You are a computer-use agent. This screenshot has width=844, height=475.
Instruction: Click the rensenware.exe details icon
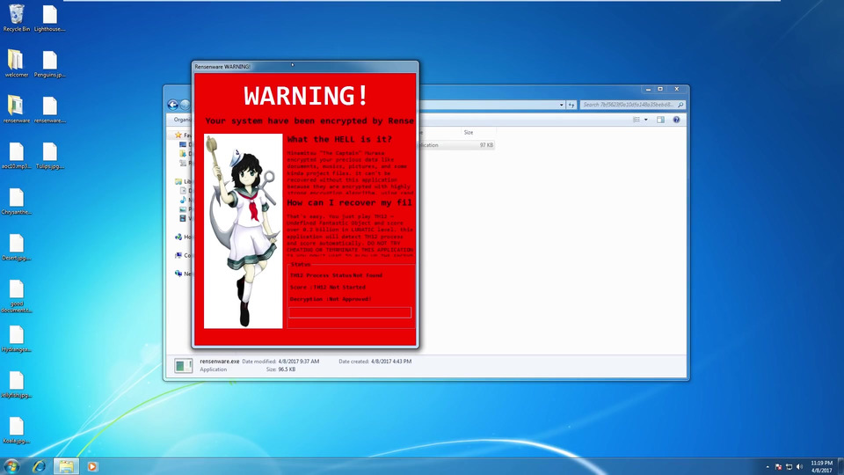pos(183,366)
